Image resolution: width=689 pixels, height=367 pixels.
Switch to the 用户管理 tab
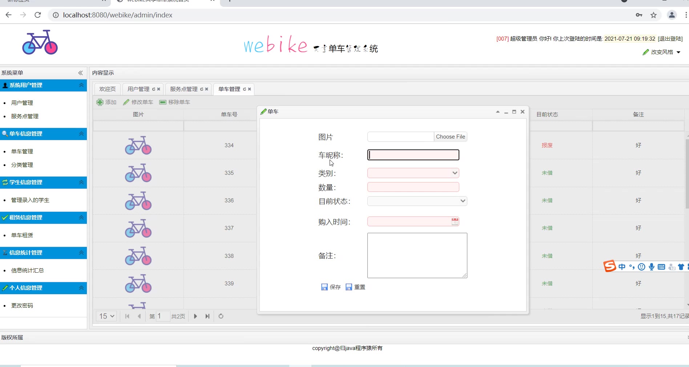tap(138, 89)
